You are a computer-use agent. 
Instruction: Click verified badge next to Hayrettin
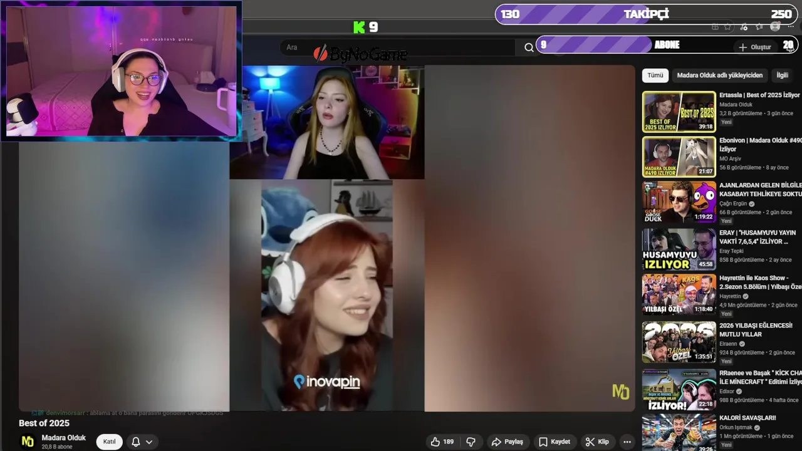point(746,296)
